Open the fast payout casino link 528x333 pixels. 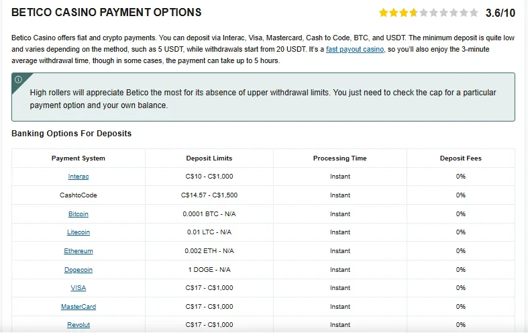tap(355, 49)
